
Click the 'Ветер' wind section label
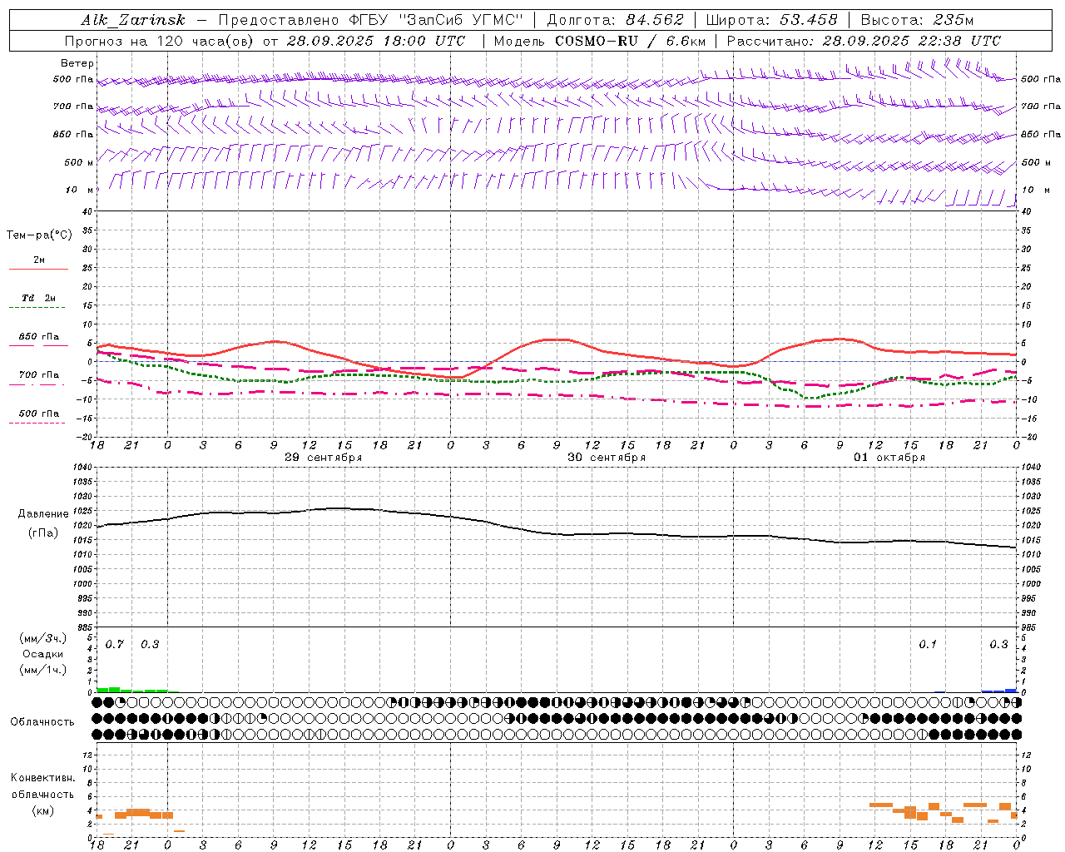click(77, 63)
